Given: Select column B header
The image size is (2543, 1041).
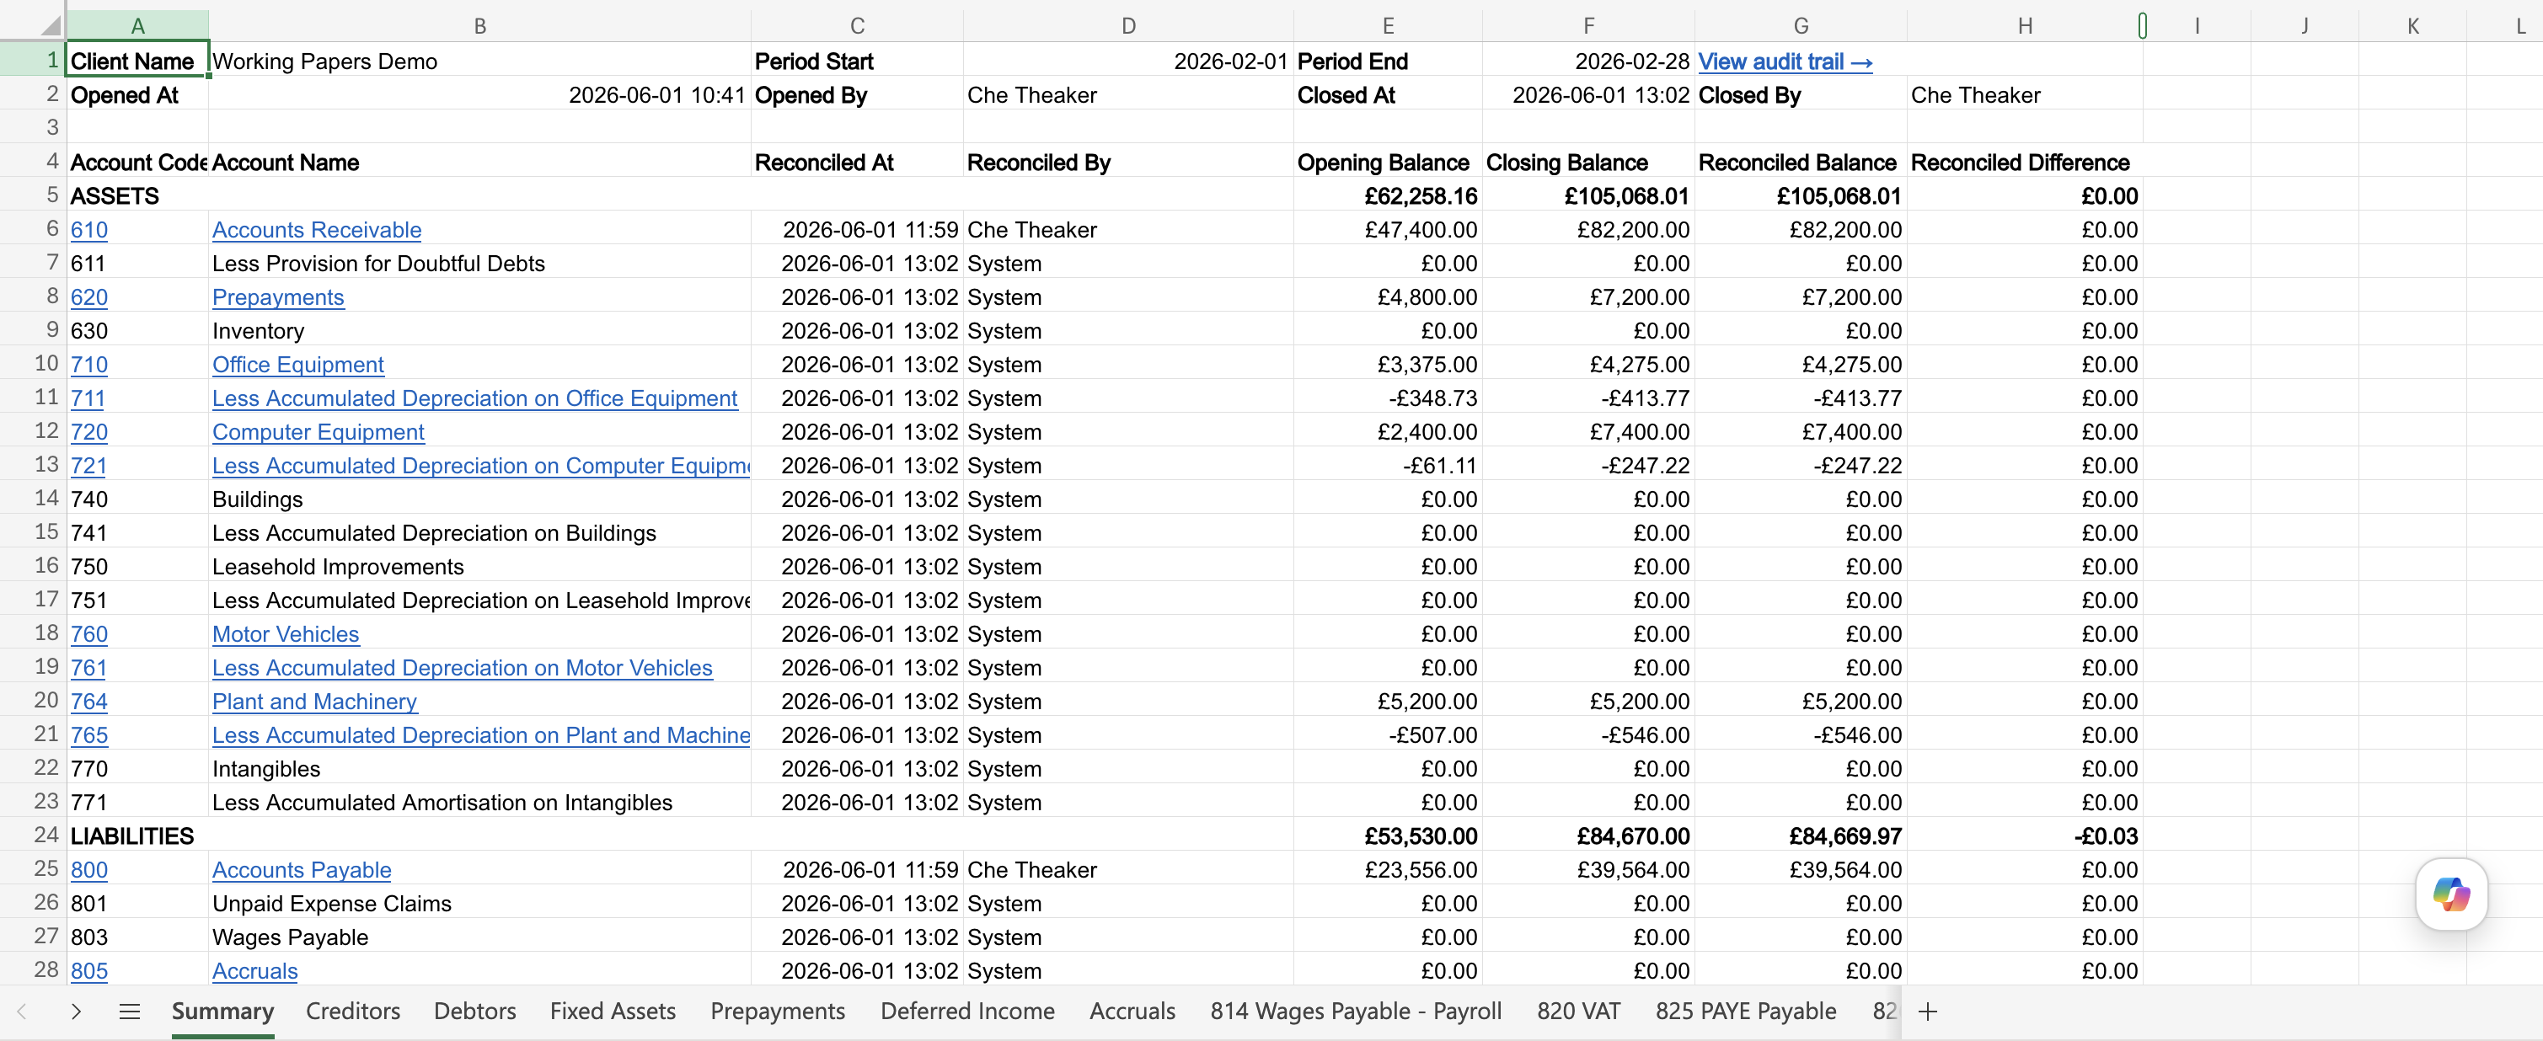Looking at the screenshot, I should pyautogui.click(x=479, y=25).
